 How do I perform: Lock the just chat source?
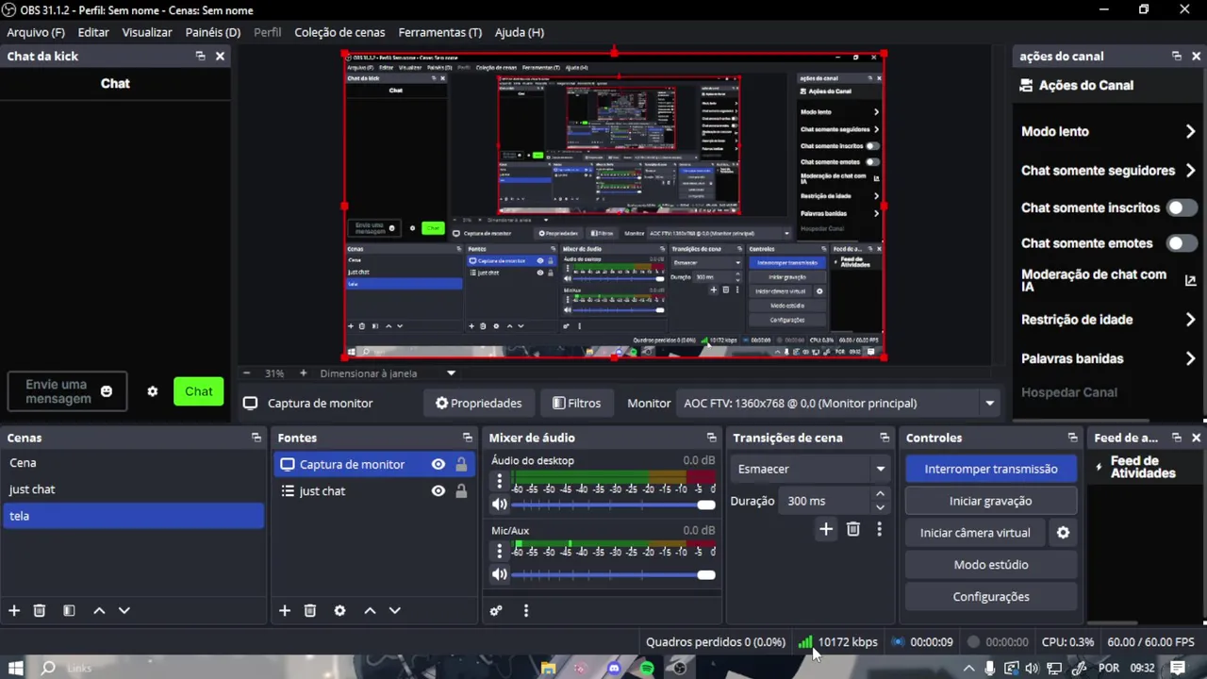(x=461, y=490)
